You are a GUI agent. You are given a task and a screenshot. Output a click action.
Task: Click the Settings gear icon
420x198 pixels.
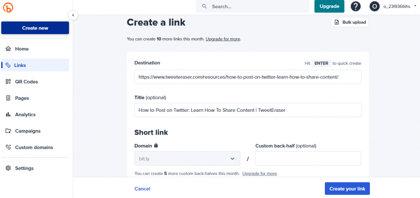tap(8, 168)
